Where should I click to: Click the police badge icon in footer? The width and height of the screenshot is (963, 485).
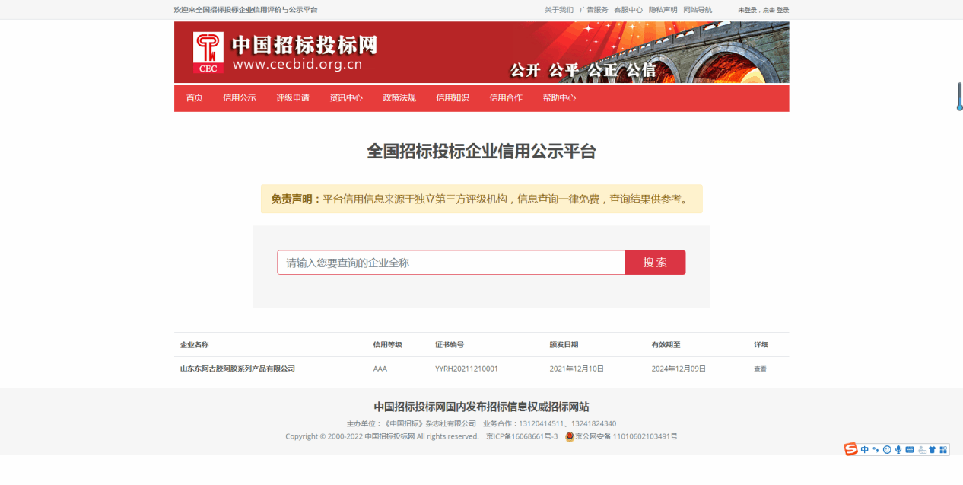pyautogui.click(x=569, y=436)
